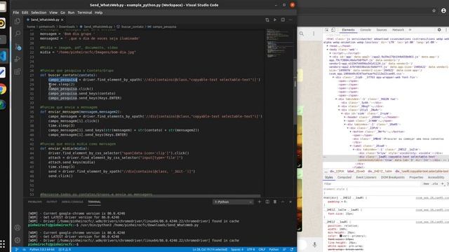Open the File menu in VS Code
Screen dimensions: 449x252
click(x=15, y=13)
